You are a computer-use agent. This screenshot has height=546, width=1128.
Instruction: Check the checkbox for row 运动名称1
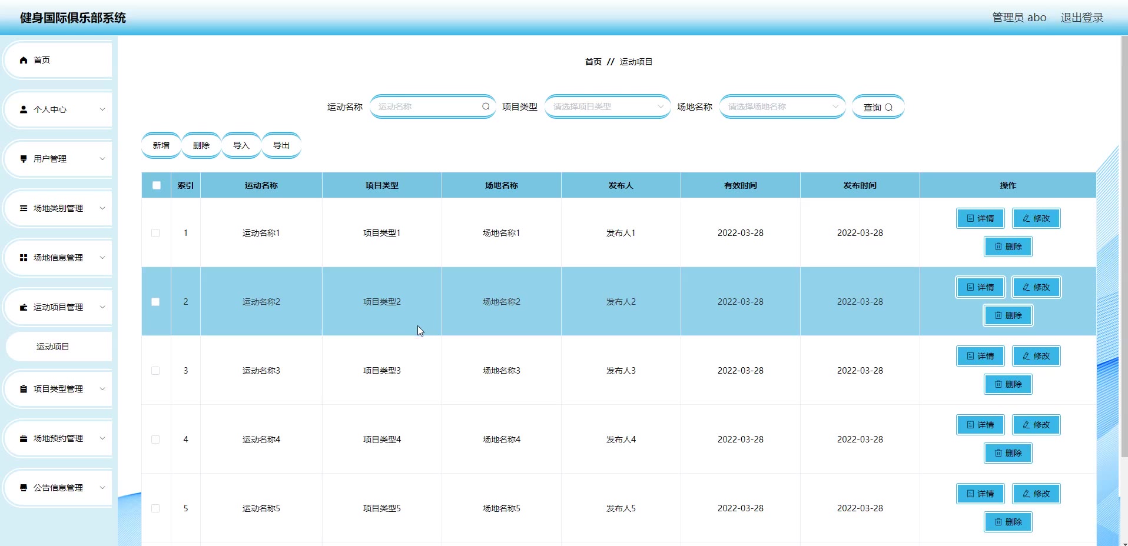coord(155,233)
